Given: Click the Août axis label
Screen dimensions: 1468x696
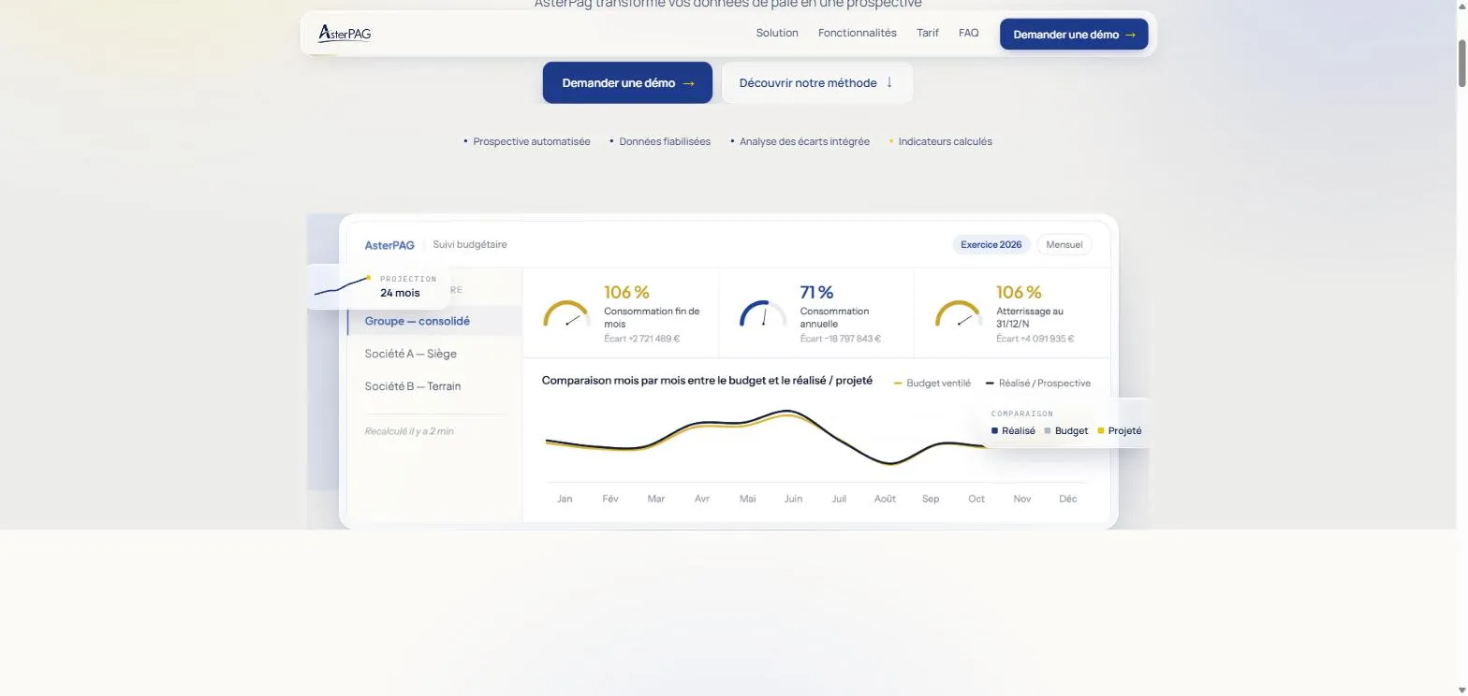Looking at the screenshot, I should [x=885, y=499].
